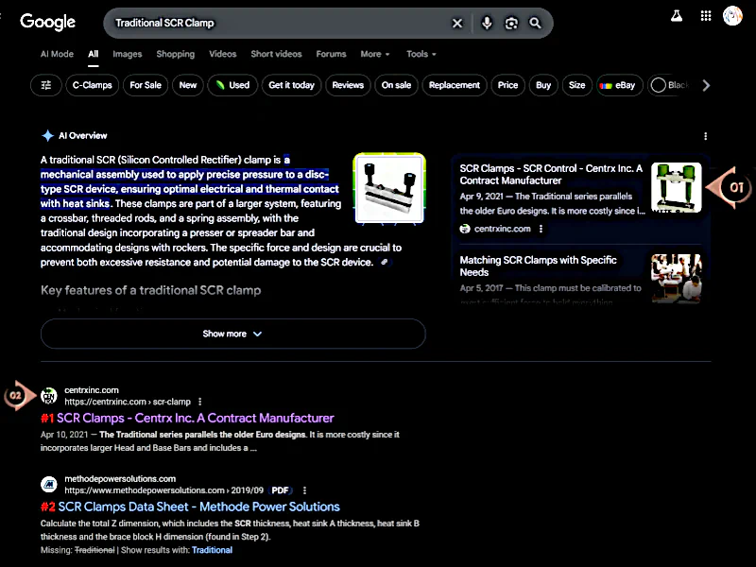The image size is (756, 567).
Task: Click the magnifier search submit icon
Action: (535, 23)
